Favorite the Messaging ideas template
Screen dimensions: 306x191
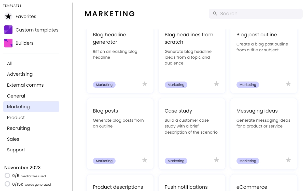pos(288,160)
